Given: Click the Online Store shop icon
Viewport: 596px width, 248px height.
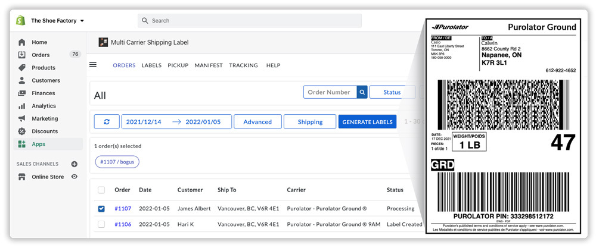Looking at the screenshot, I should [x=21, y=177].
